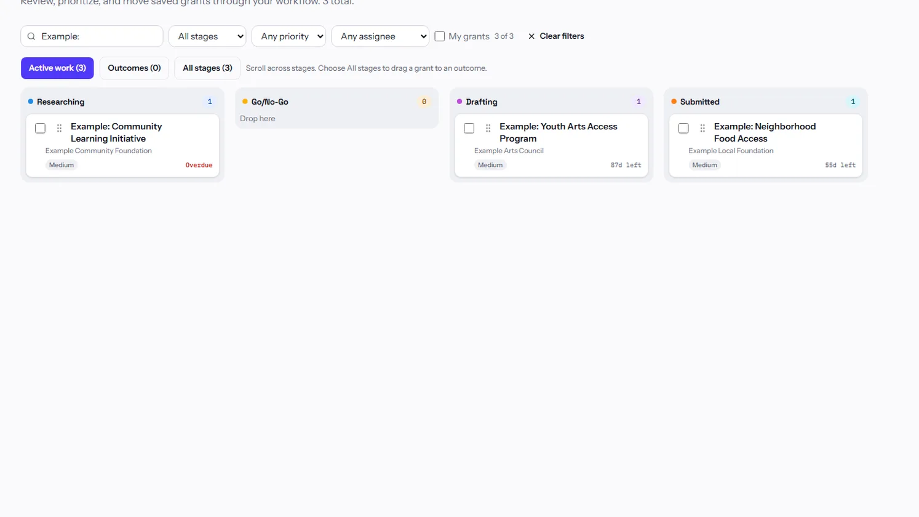Click the search magnifier icon
919x517 pixels.
click(31, 36)
